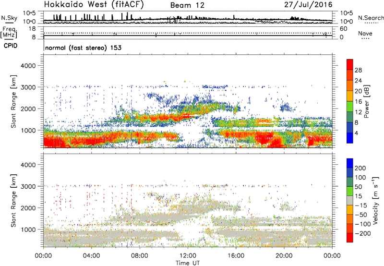Click the date "27/Jul/2016" in the header
Screen dimensions: 384x266
tap(308, 5)
